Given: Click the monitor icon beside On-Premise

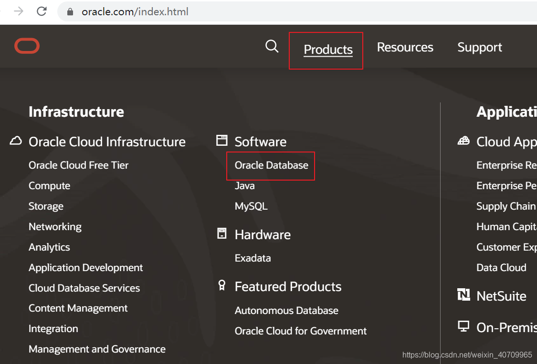Looking at the screenshot, I should pos(463,326).
